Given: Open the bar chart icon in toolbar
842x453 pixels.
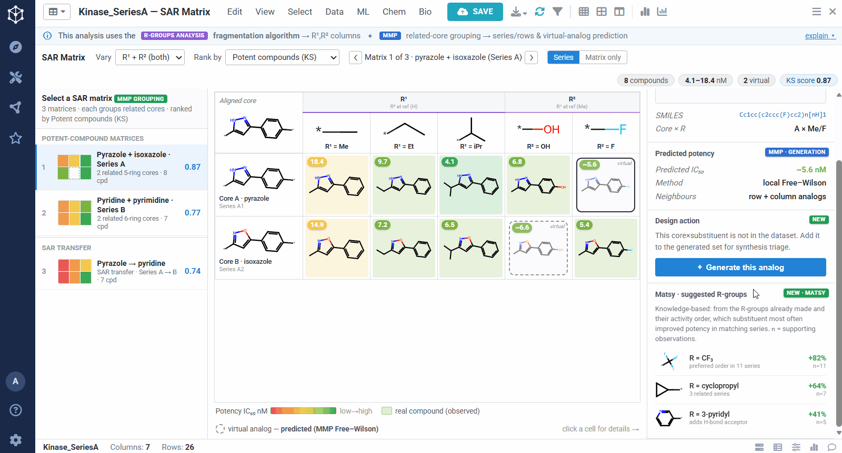Looking at the screenshot, I should point(645,12).
